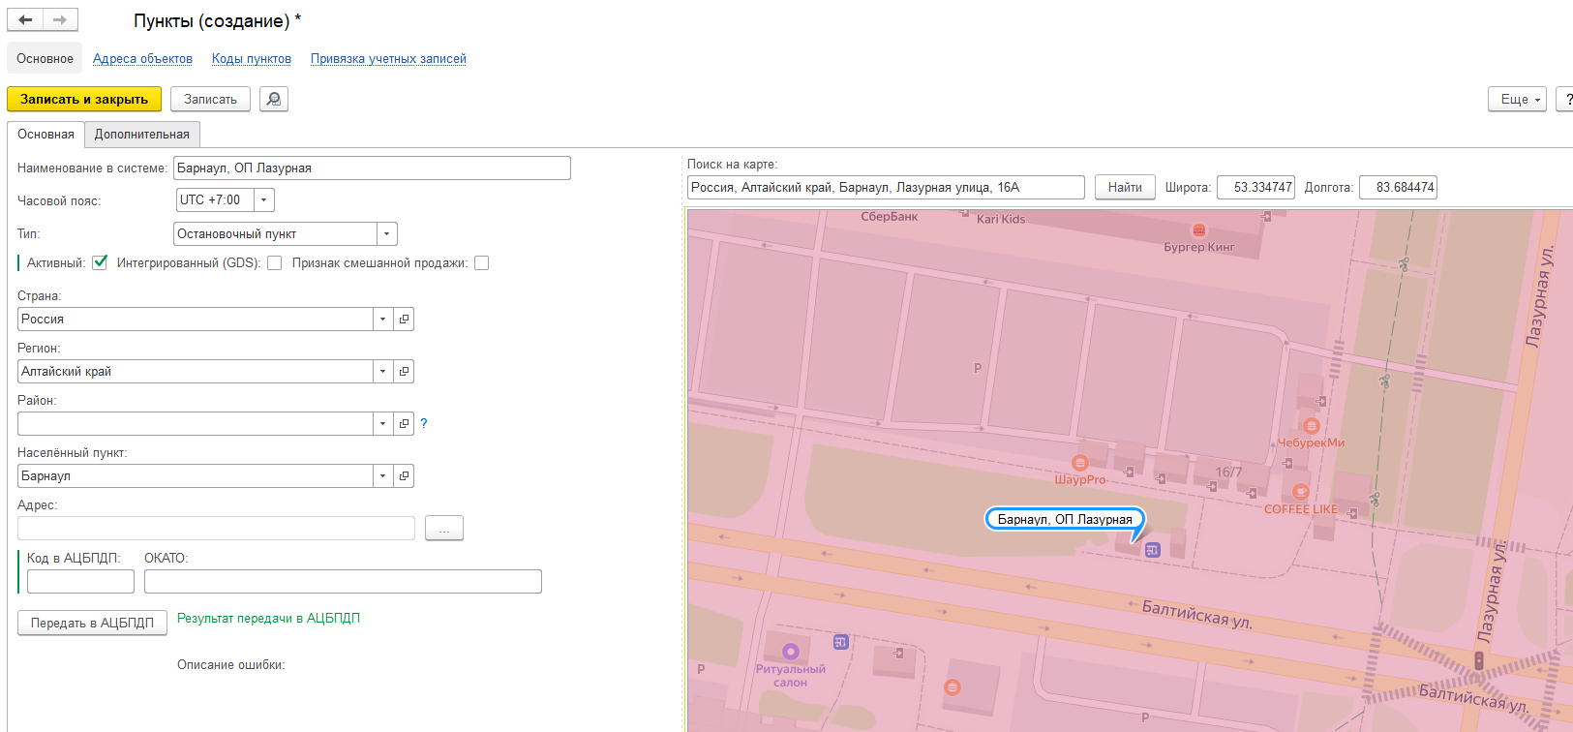
Task: Click the Найти button for map search
Action: point(1125,188)
